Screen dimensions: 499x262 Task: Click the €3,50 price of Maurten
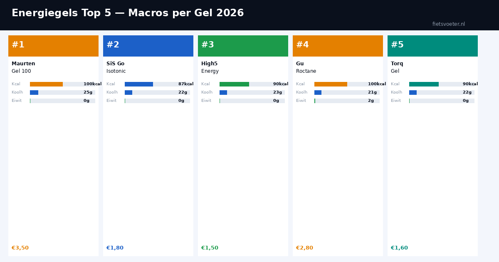tap(20, 248)
